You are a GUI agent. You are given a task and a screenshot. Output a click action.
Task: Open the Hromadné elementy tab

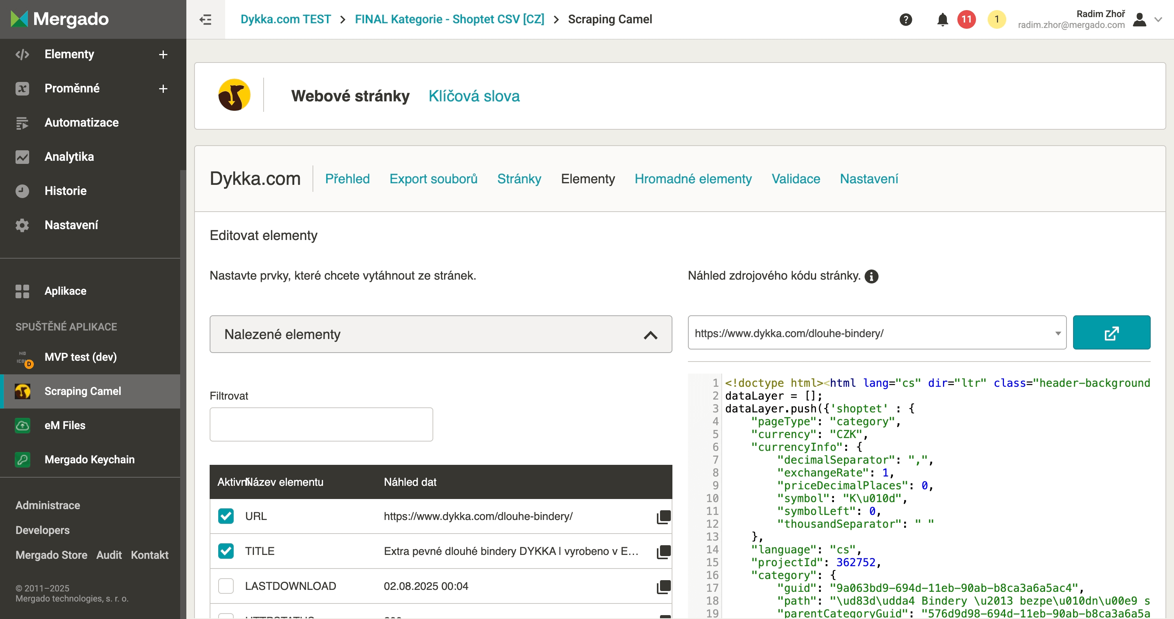pyautogui.click(x=693, y=179)
